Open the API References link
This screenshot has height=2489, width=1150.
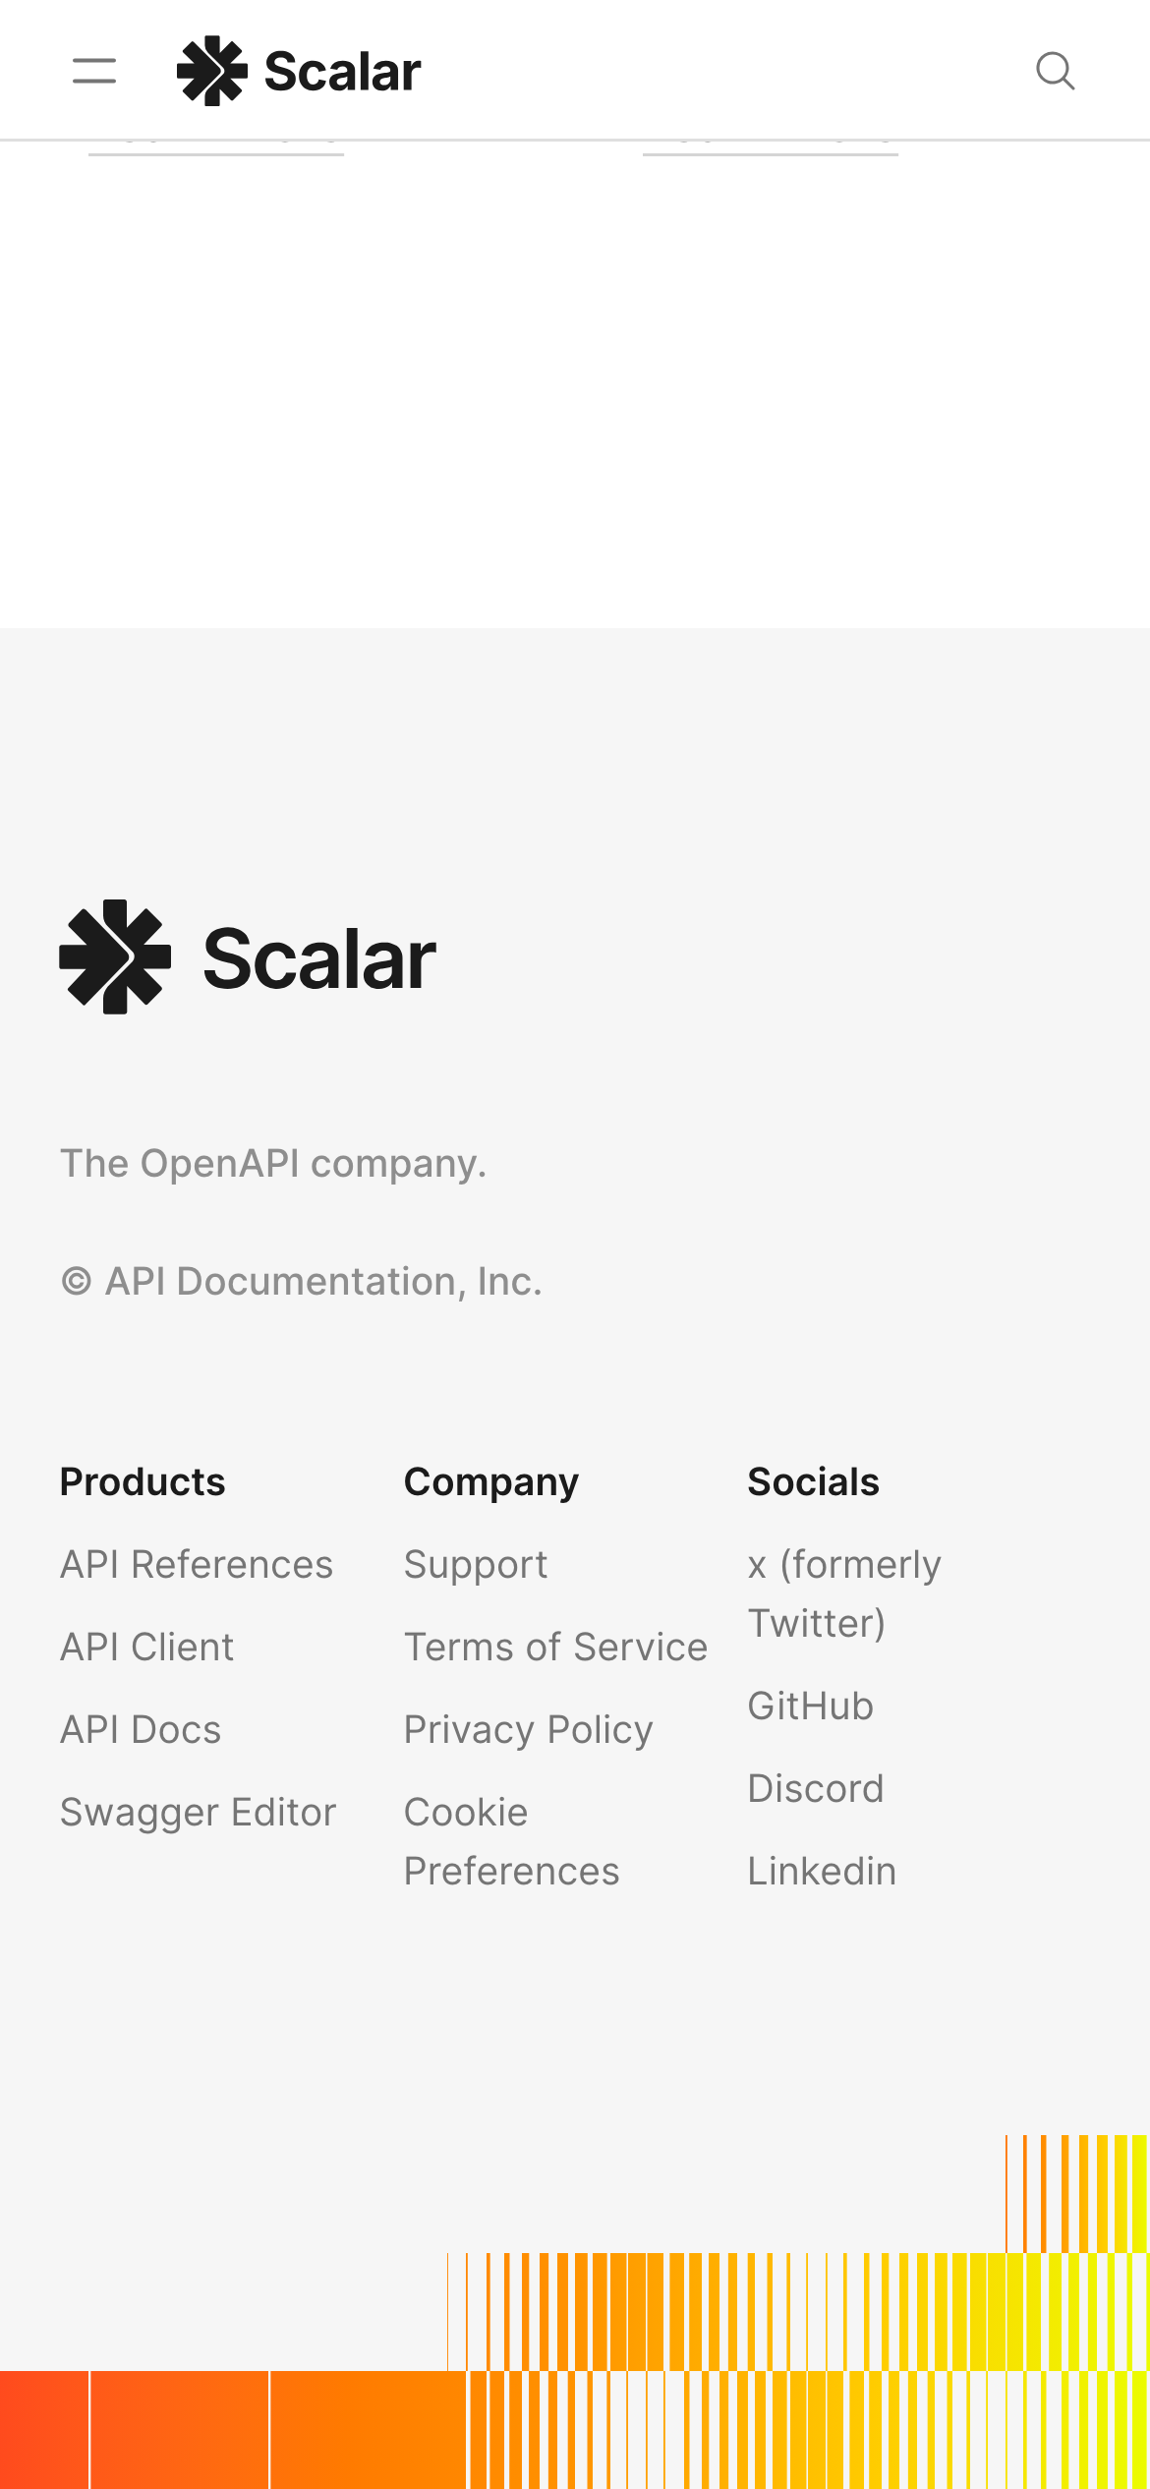pyautogui.click(x=197, y=1564)
